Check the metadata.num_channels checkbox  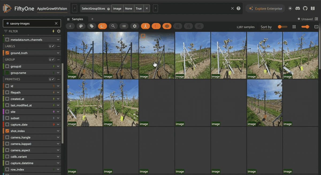[7, 40]
